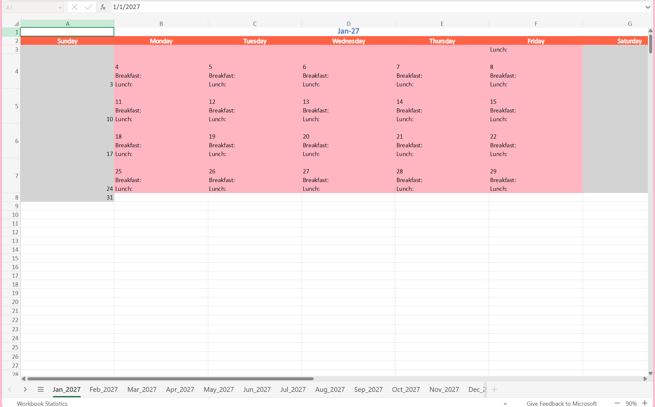The image size is (655, 407).
Task: Open the Name Box dropdown arrow
Action: [x=60, y=7]
